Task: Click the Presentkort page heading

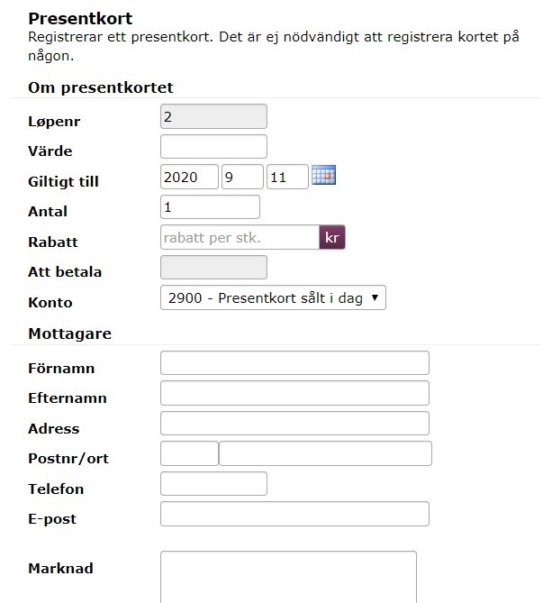Action: [80, 18]
